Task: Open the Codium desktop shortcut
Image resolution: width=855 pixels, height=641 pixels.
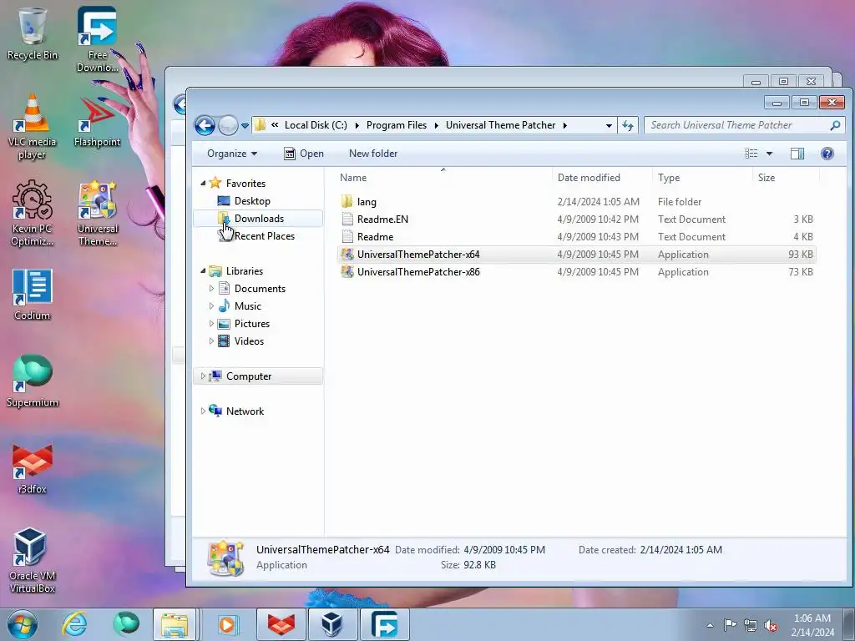Action: pos(33,295)
